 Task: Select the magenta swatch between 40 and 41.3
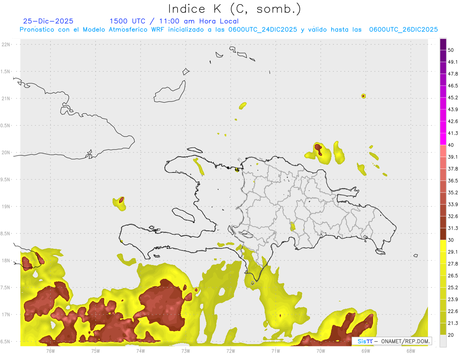pyautogui.click(x=443, y=139)
